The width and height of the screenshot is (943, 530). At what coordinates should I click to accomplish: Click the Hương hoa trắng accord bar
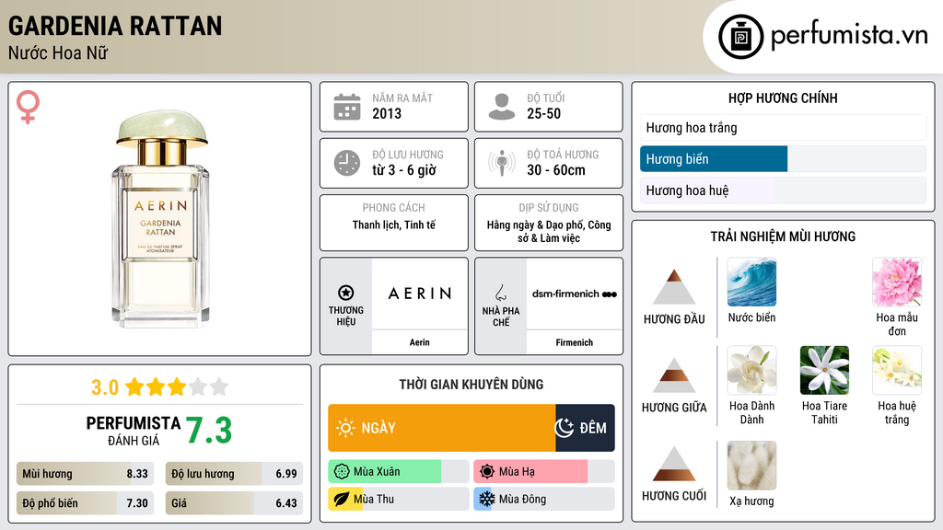pos(783,127)
